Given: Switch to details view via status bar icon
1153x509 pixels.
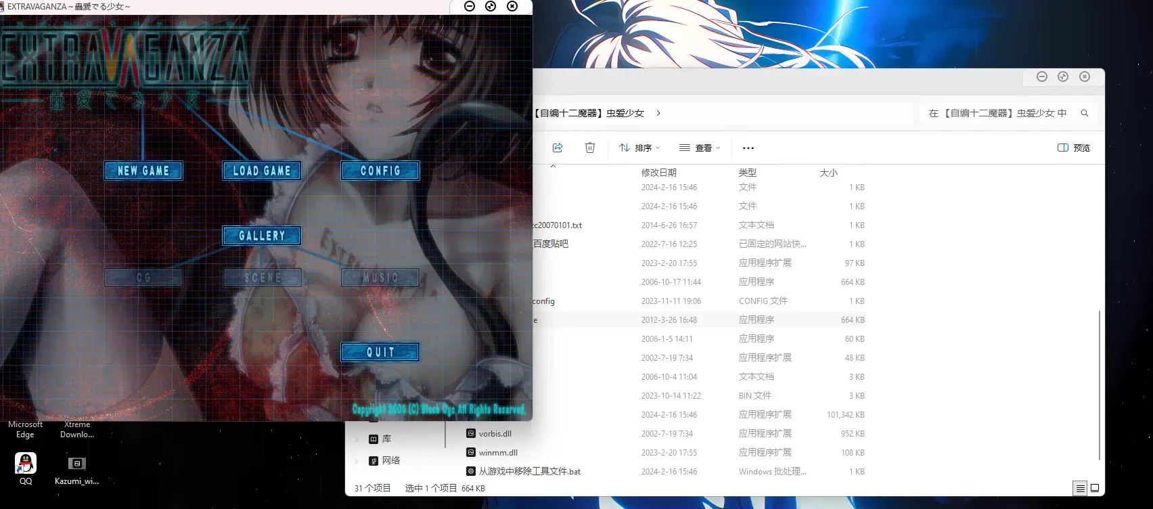Looking at the screenshot, I should pyautogui.click(x=1081, y=488).
